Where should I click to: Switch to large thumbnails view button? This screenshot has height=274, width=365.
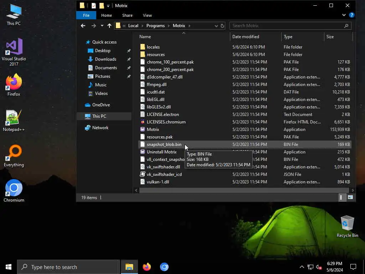click(350, 198)
